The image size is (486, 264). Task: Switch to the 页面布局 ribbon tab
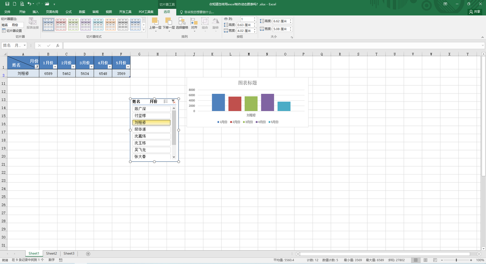click(x=52, y=12)
